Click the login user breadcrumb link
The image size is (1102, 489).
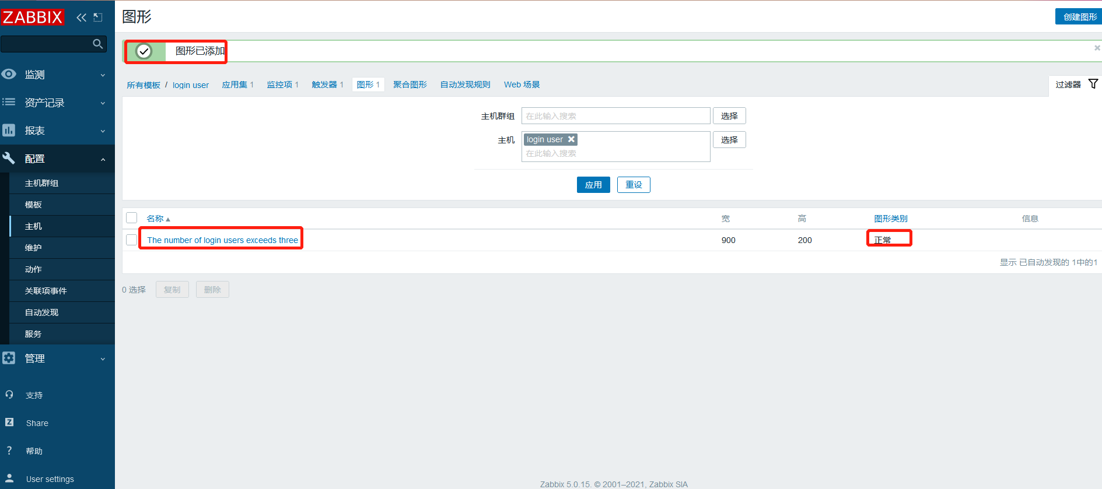click(x=191, y=85)
